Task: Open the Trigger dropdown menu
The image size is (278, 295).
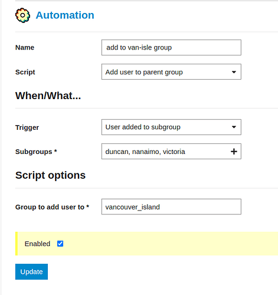Action: pyautogui.click(x=171, y=127)
